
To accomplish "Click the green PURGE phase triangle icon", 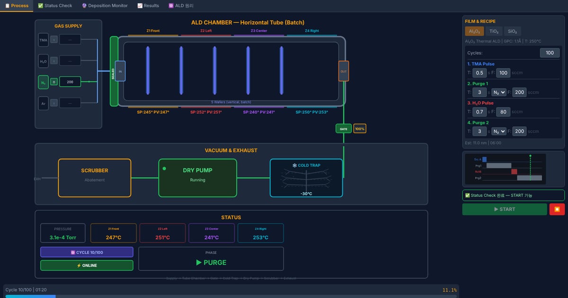I will pos(199,263).
